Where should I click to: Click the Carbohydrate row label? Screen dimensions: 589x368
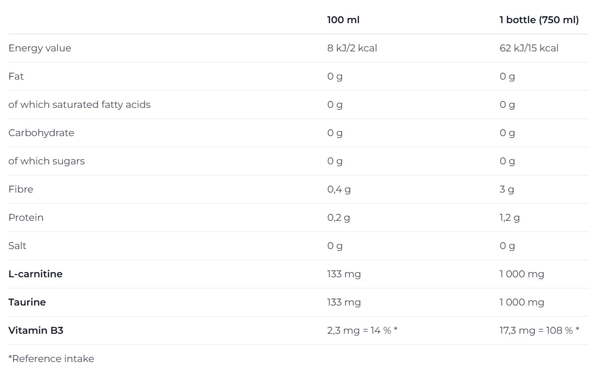pyautogui.click(x=41, y=133)
